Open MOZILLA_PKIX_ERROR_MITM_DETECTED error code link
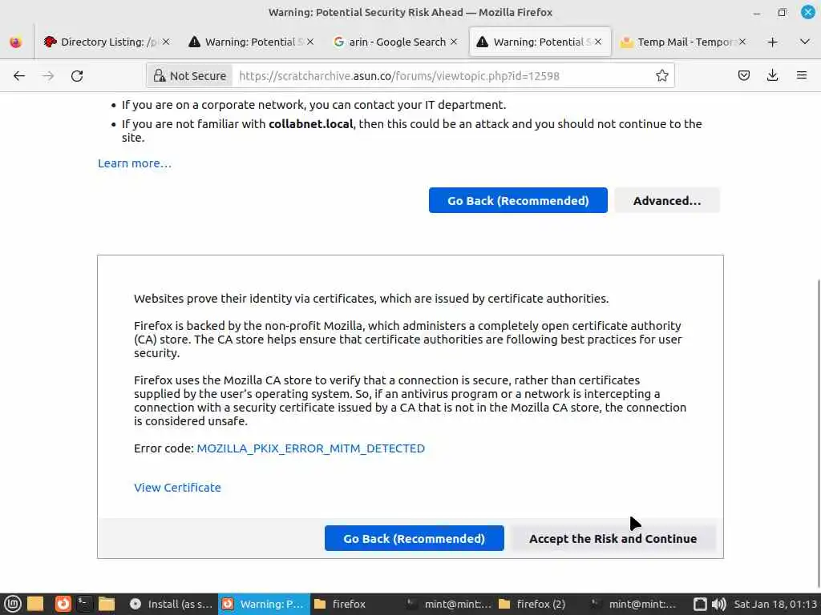Viewport: 821px width, 615px height. coord(310,448)
